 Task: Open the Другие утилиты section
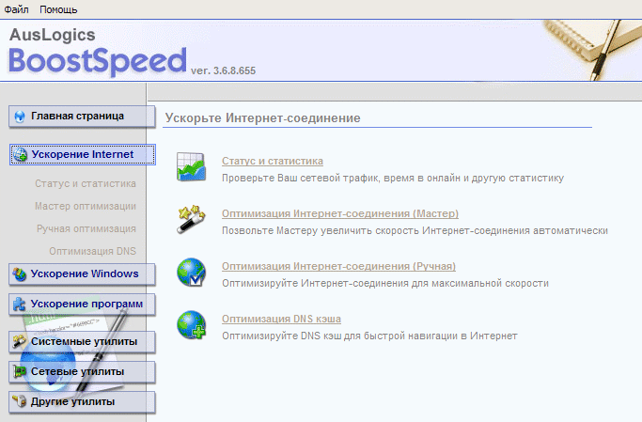pyautogui.click(x=82, y=402)
